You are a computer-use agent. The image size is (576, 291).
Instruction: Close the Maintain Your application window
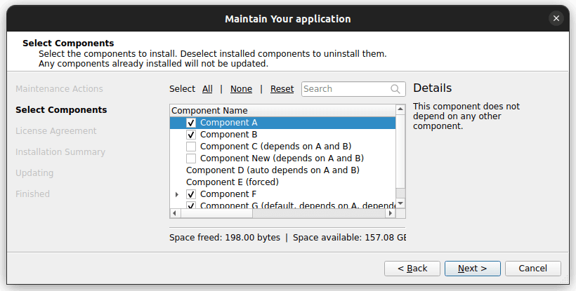click(556, 18)
